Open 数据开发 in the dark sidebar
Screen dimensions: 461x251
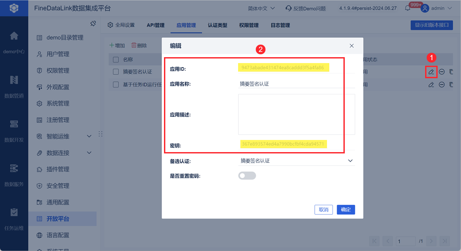(x=14, y=130)
